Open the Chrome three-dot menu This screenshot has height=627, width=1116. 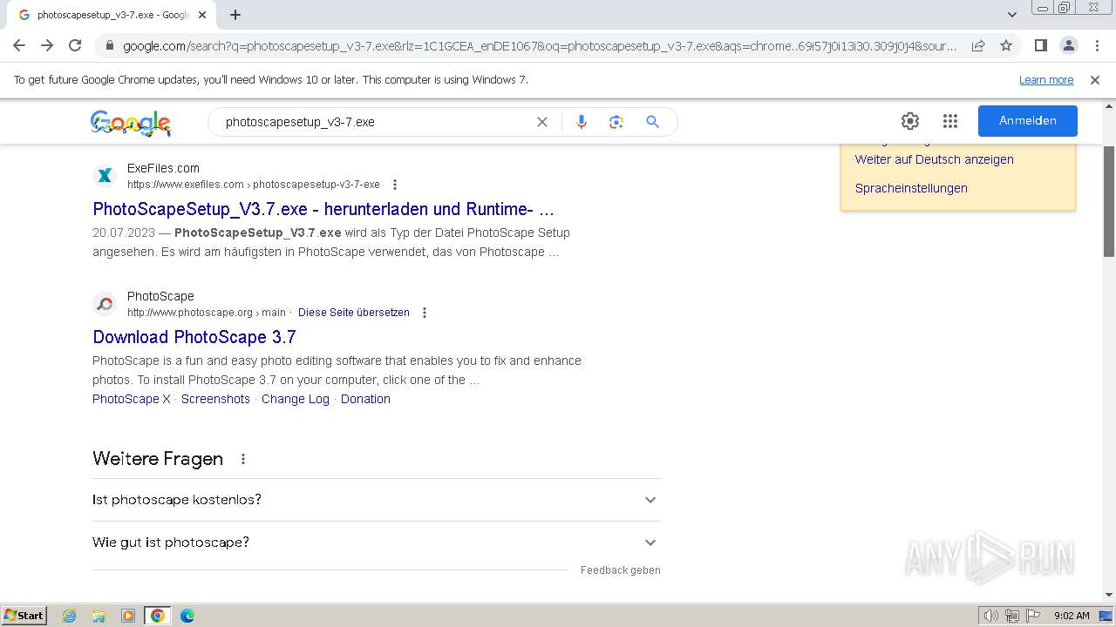pyautogui.click(x=1096, y=45)
